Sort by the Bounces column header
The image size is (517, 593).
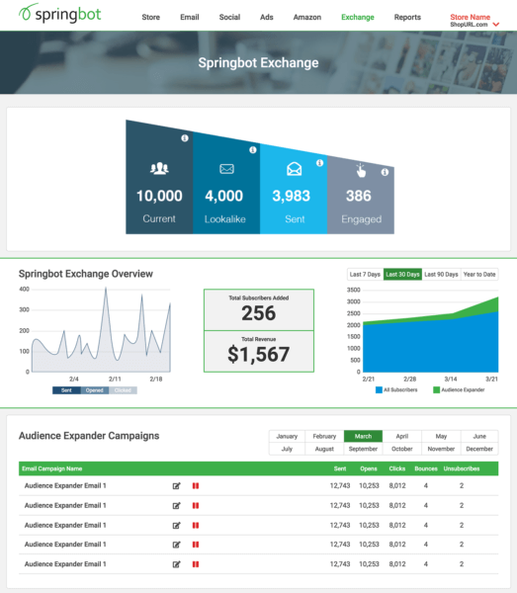[x=426, y=468]
